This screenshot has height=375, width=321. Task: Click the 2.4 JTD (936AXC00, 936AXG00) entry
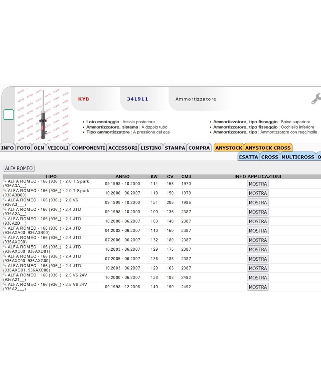pyautogui.click(x=42, y=259)
